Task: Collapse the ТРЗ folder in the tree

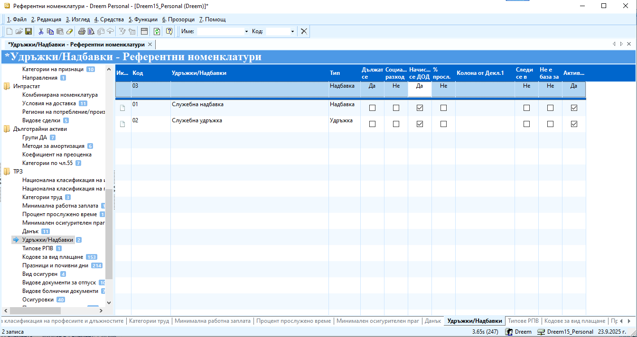Action: click(x=7, y=172)
